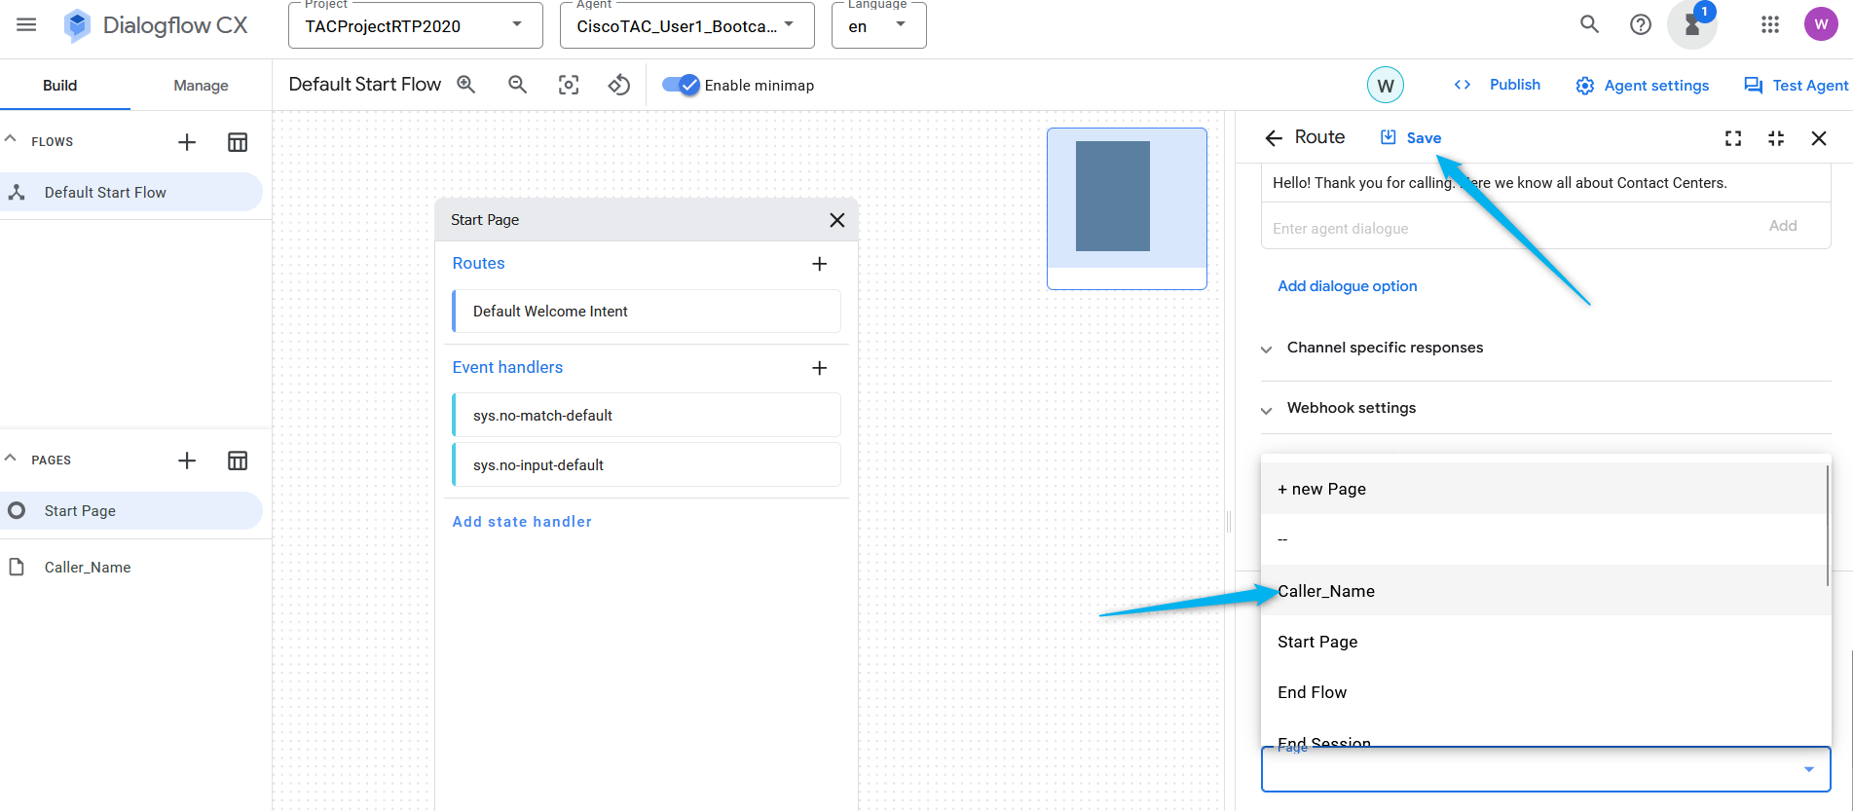Image resolution: width=1853 pixels, height=811 pixels.
Task: Open the pages table view icon
Action: click(x=238, y=461)
